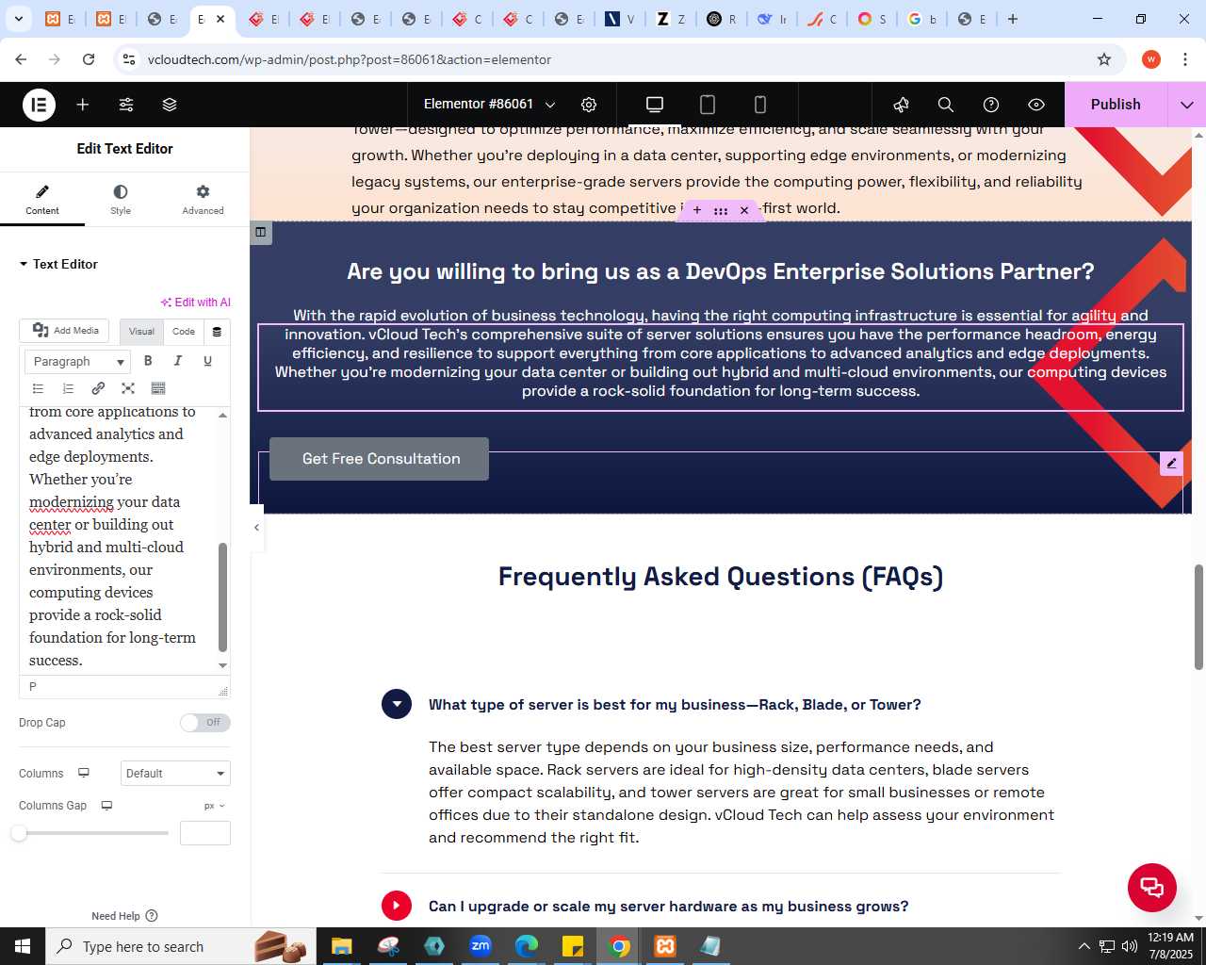The width and height of the screenshot is (1206, 965).
Task: Switch to mobile preview mode
Action: (760, 105)
